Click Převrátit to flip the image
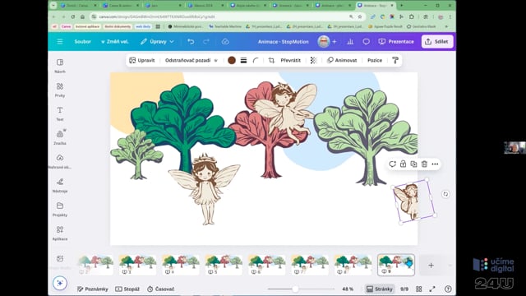Viewport: 526px width, 296px height. click(x=290, y=60)
